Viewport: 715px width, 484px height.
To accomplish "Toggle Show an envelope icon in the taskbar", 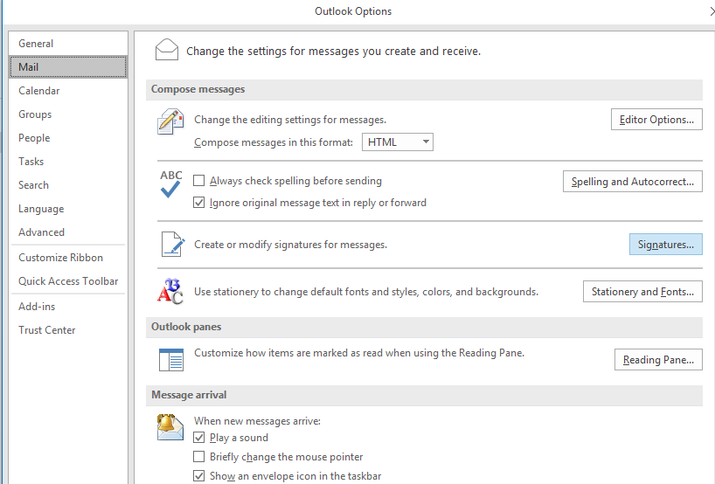I will tap(198, 476).
